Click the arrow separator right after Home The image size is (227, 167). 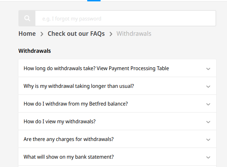42,34
